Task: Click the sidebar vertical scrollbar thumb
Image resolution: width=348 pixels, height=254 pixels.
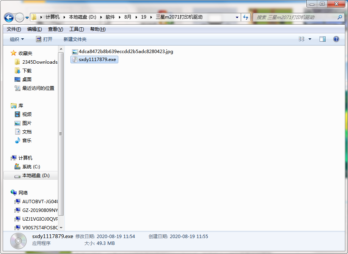Action: click(x=61, y=134)
